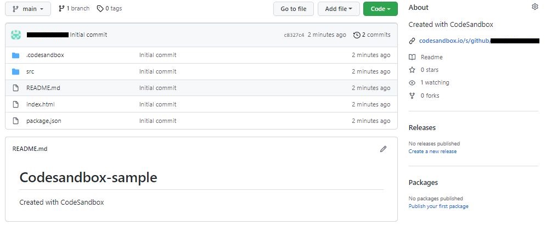Click the .codesandbox folder icon
Viewport: 546px width, 225px height.
tap(15, 55)
